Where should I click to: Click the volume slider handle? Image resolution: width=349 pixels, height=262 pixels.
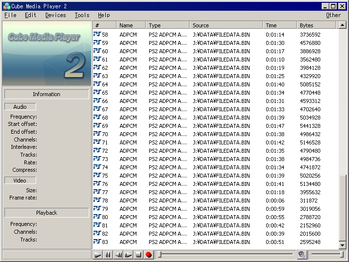coord(342,254)
